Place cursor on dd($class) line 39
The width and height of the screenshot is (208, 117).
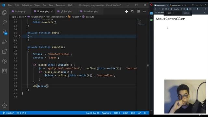coord(41,86)
